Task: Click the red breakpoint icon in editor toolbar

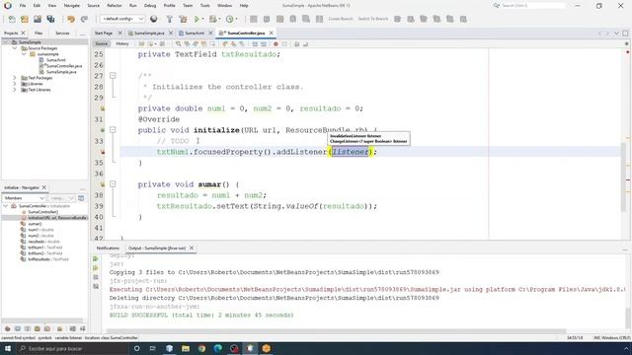Action: point(276,43)
